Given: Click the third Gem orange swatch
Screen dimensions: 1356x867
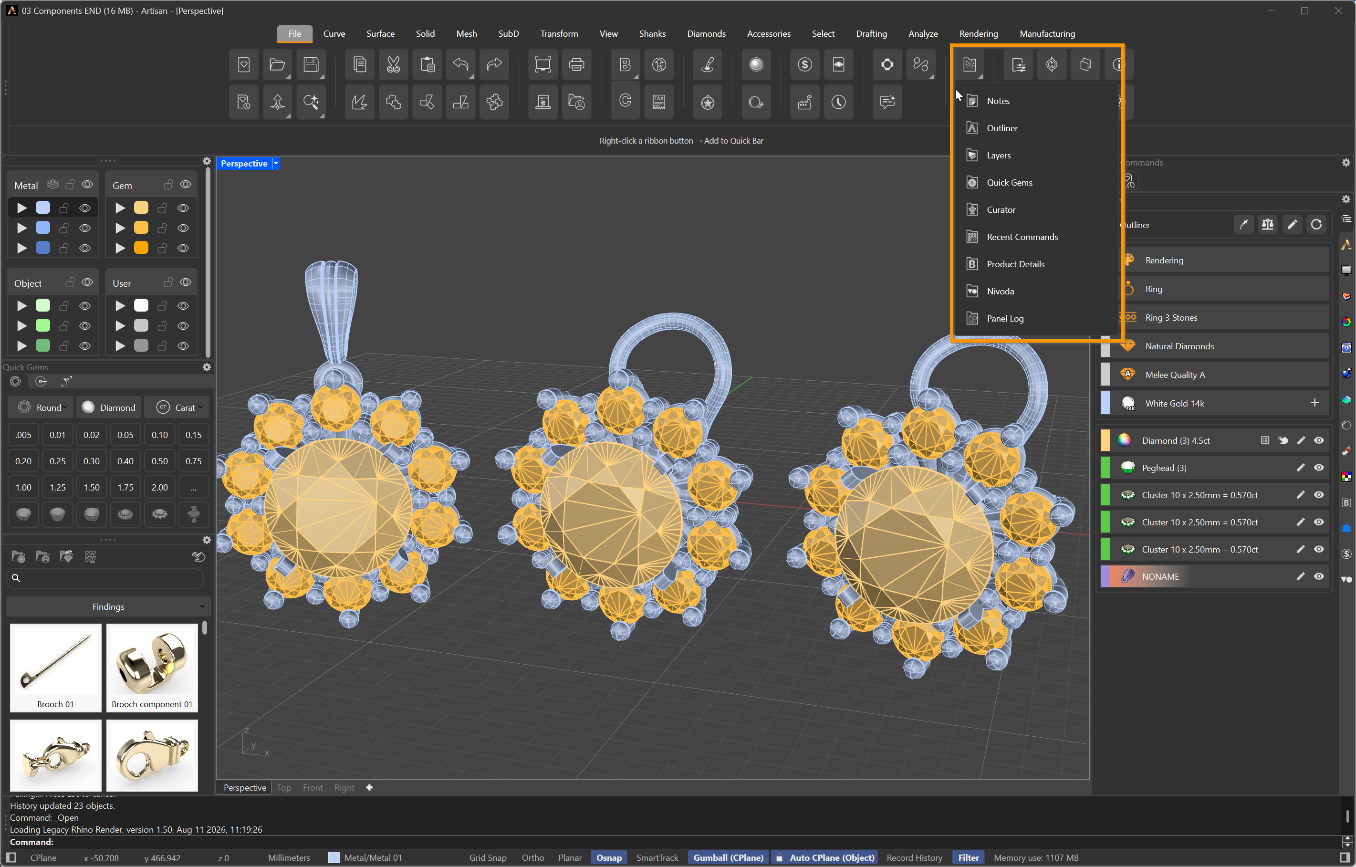Looking at the screenshot, I should [x=141, y=248].
